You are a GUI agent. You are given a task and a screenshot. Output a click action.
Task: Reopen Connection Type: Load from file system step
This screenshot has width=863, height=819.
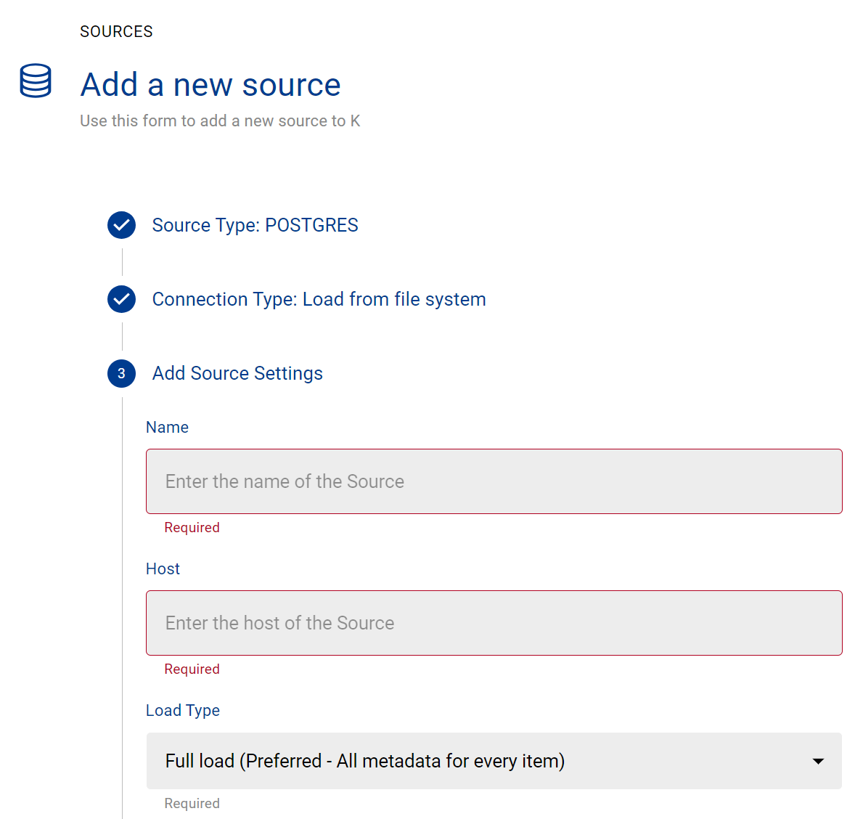(x=319, y=299)
